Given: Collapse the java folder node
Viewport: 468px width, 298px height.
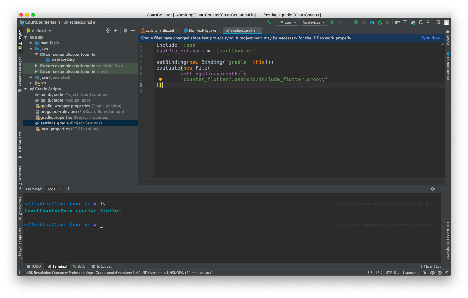Looking at the screenshot, I should click(x=31, y=49).
